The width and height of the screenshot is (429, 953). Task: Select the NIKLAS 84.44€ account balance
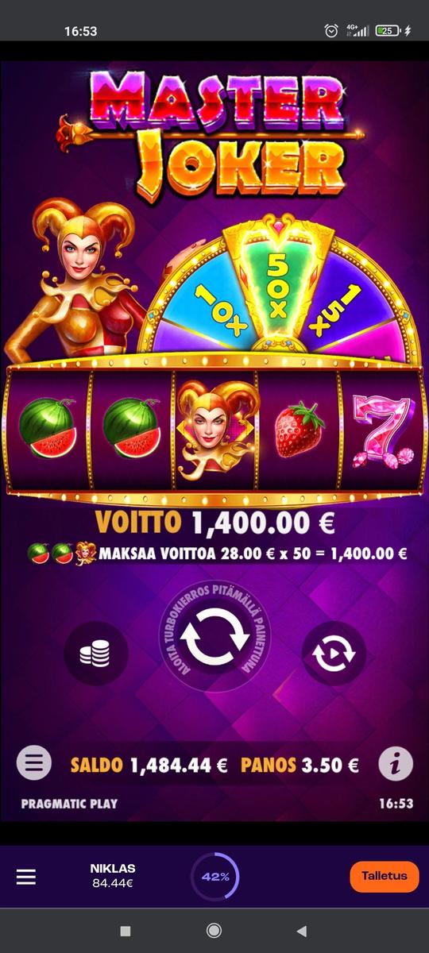pyautogui.click(x=112, y=875)
